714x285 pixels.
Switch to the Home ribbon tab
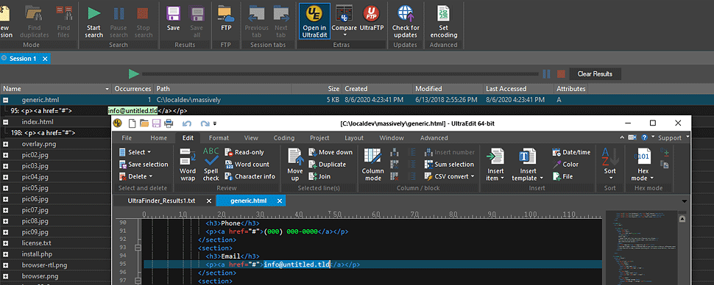tap(158, 138)
